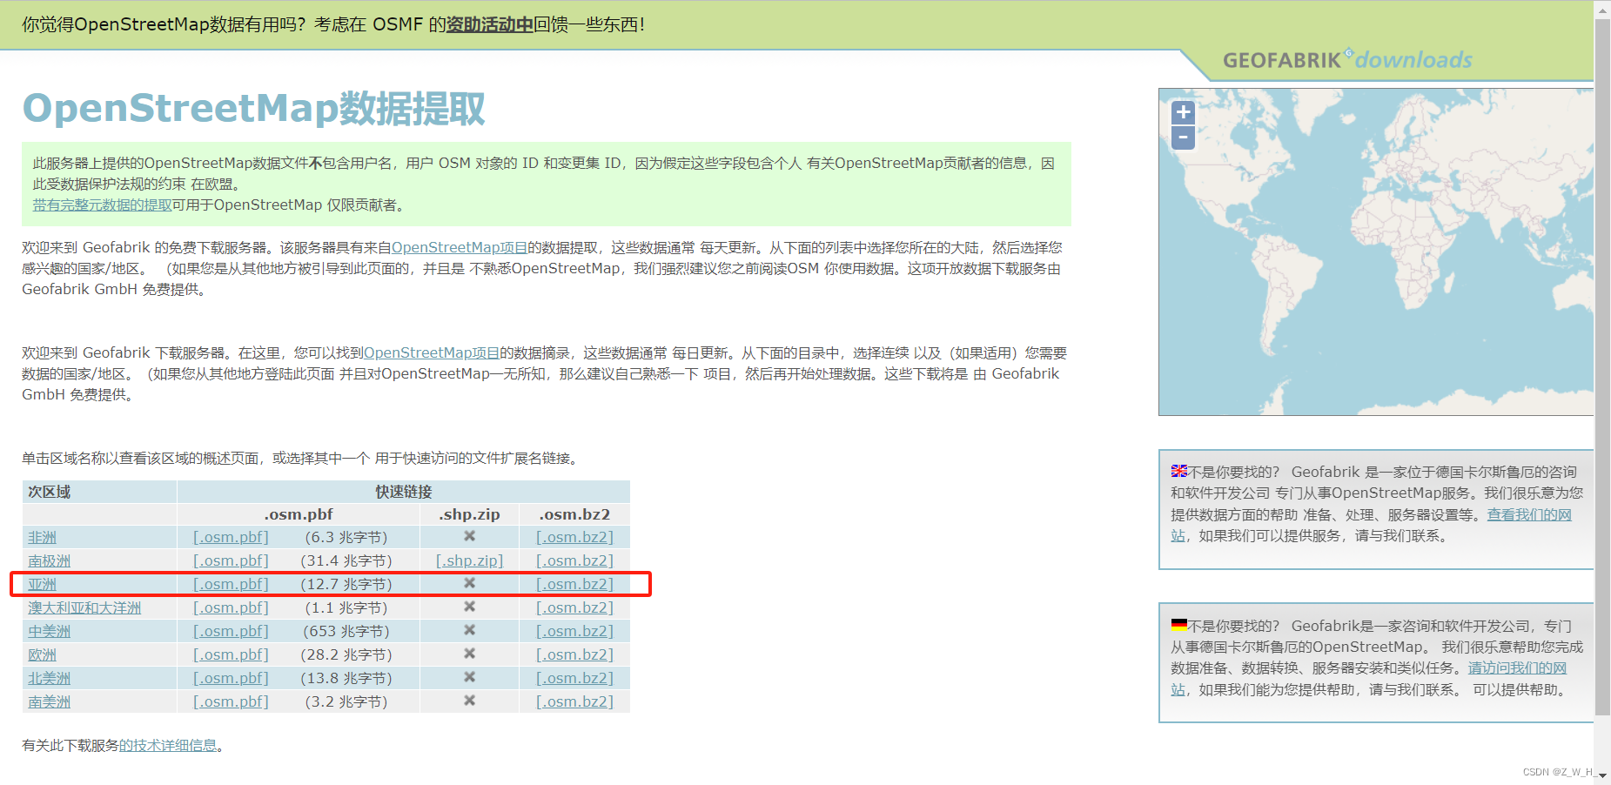1611x785 pixels.
Task: Open the second OpenStreetMap项目 link
Action: (x=432, y=353)
